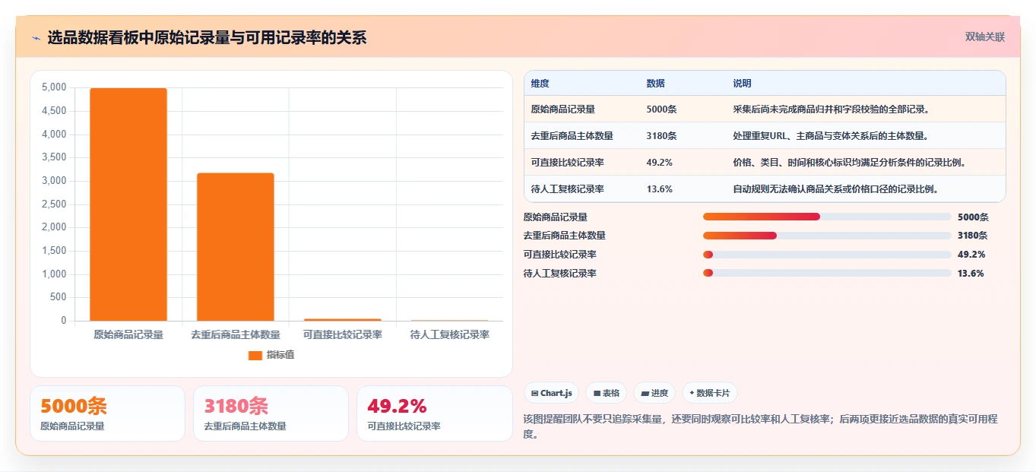This screenshot has width=1036, height=472.
Task: Open the 49.2% summary card
Action: pos(434,413)
